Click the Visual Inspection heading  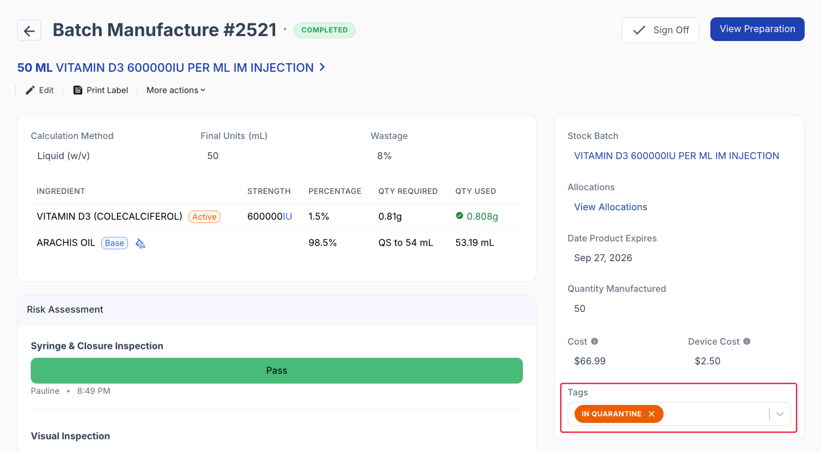pos(71,436)
